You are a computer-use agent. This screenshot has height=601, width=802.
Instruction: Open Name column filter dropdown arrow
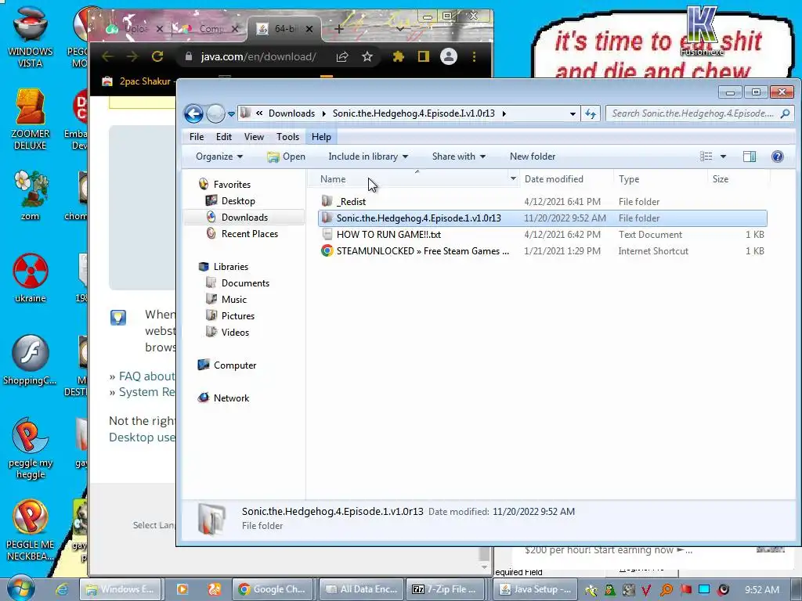(513, 179)
